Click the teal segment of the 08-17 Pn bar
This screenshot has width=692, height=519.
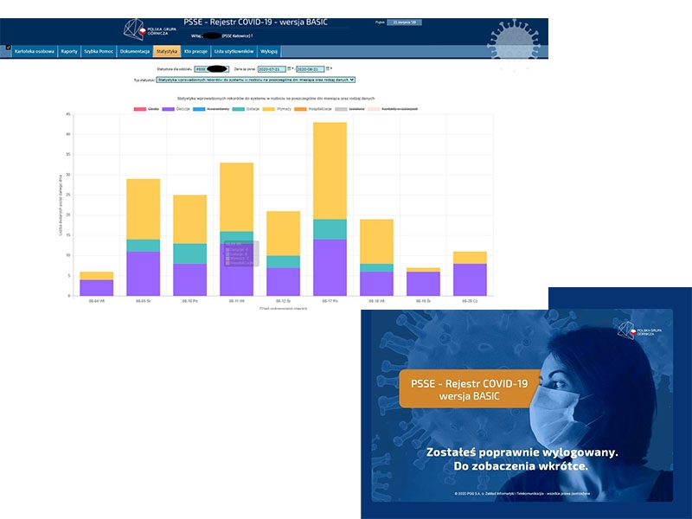[330, 229]
